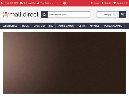
Task: Click the Login user icon
Action: tap(92, 3)
